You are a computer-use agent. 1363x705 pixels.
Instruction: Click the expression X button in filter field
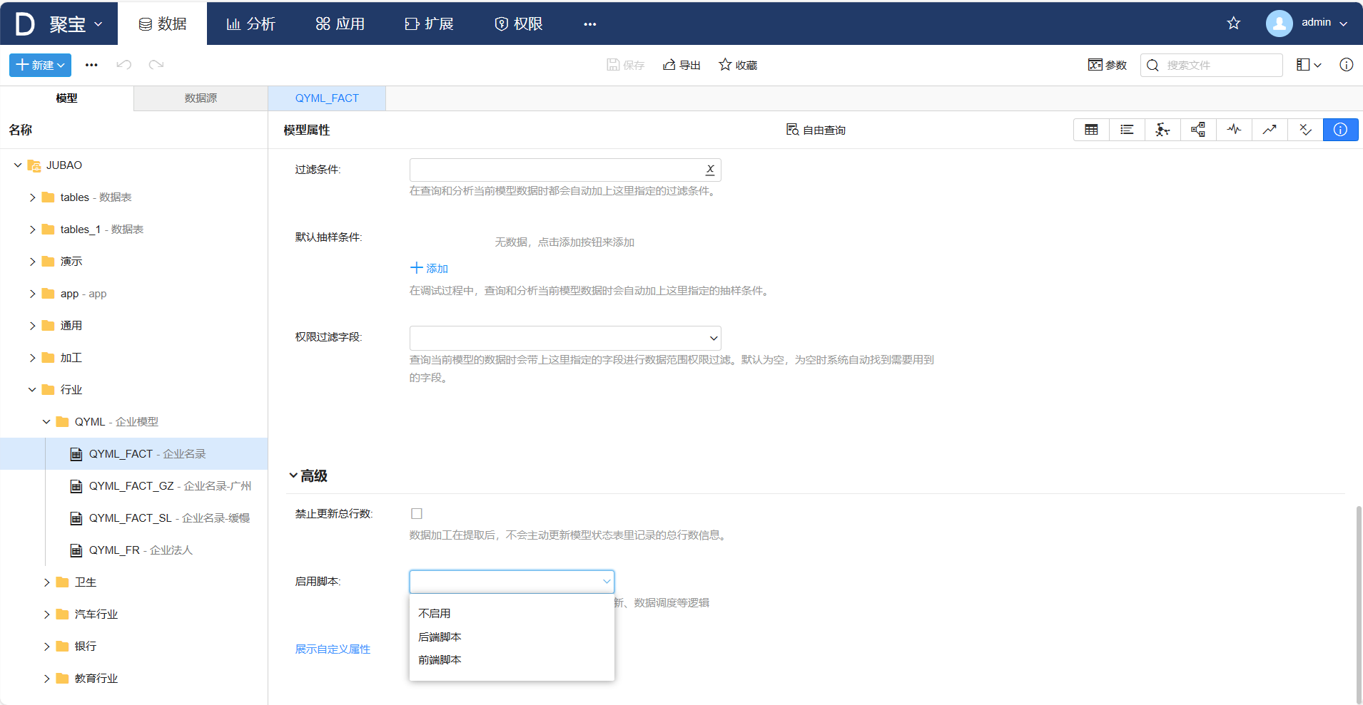pyautogui.click(x=710, y=170)
